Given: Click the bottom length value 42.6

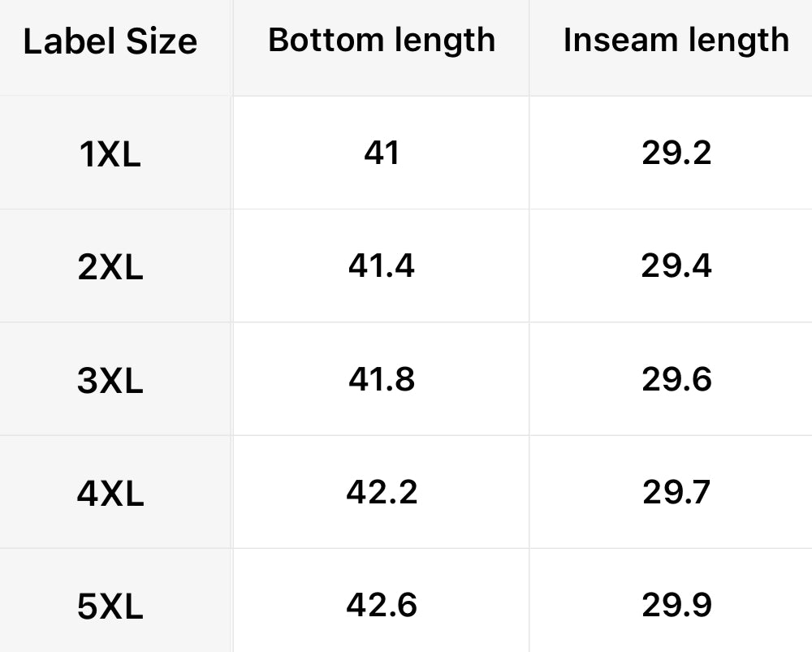Looking at the screenshot, I should (382, 605).
